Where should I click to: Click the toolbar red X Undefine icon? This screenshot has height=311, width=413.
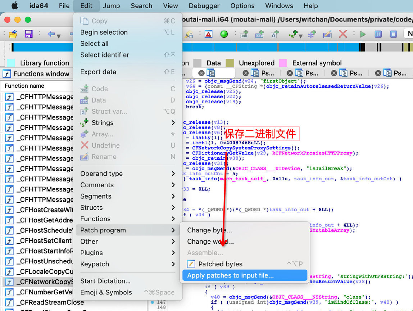(x=343, y=34)
